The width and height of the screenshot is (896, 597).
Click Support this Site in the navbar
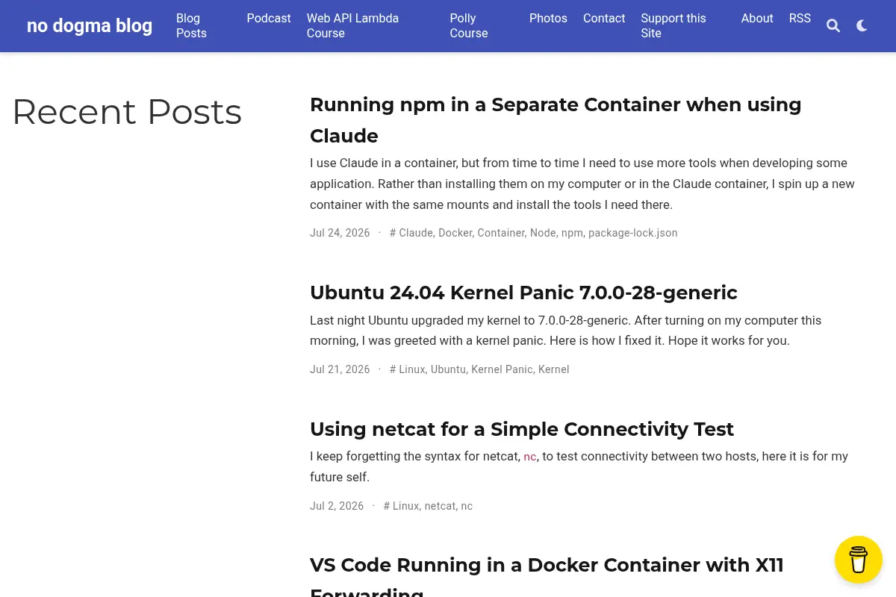(x=673, y=25)
